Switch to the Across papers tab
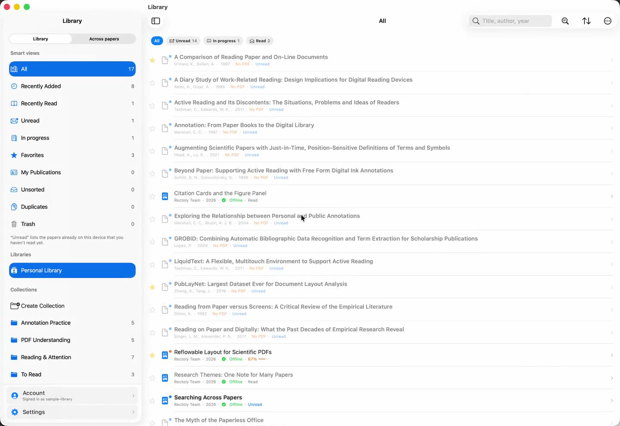 click(x=104, y=39)
